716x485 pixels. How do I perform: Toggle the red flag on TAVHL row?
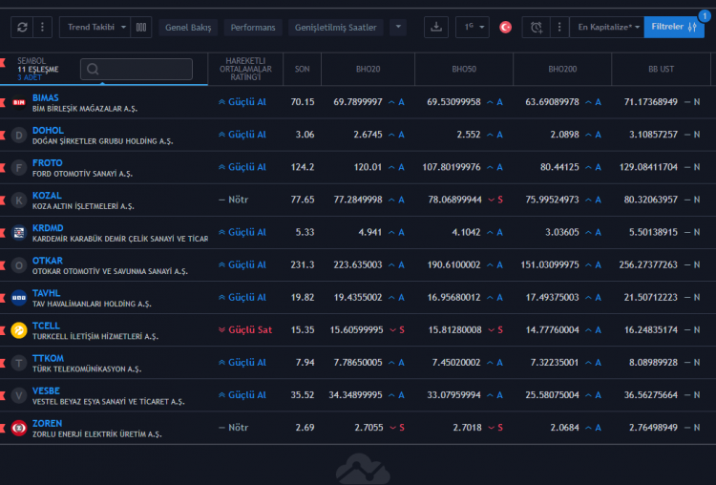tap(2, 298)
